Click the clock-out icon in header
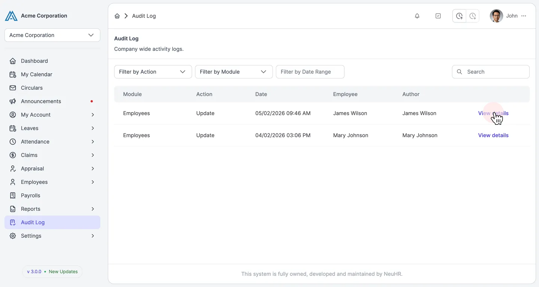This screenshot has height=287, width=539. (x=473, y=16)
